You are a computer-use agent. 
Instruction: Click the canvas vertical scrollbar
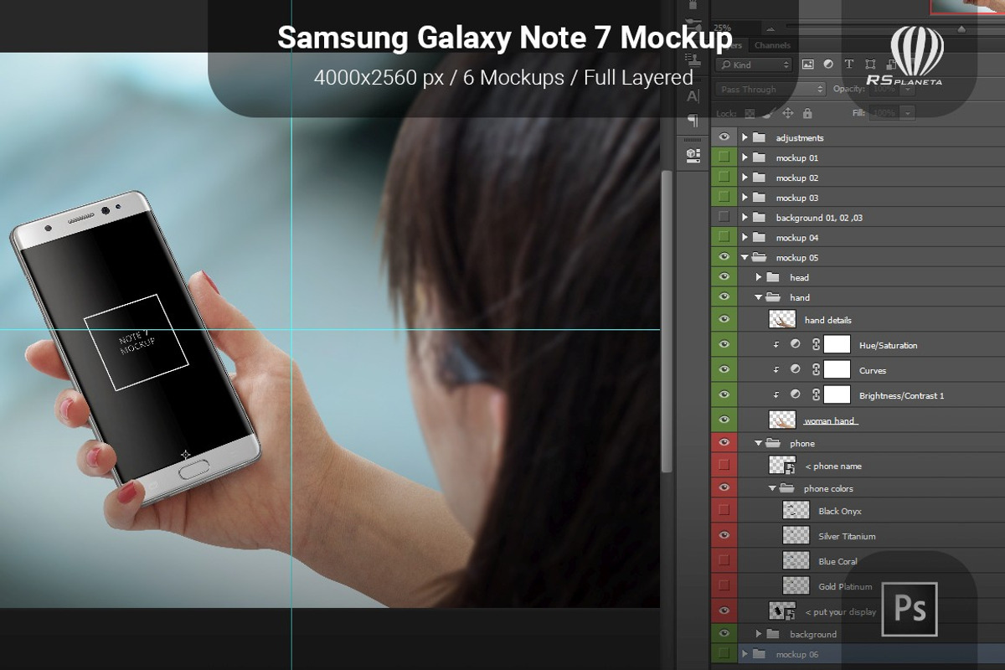pos(667,322)
